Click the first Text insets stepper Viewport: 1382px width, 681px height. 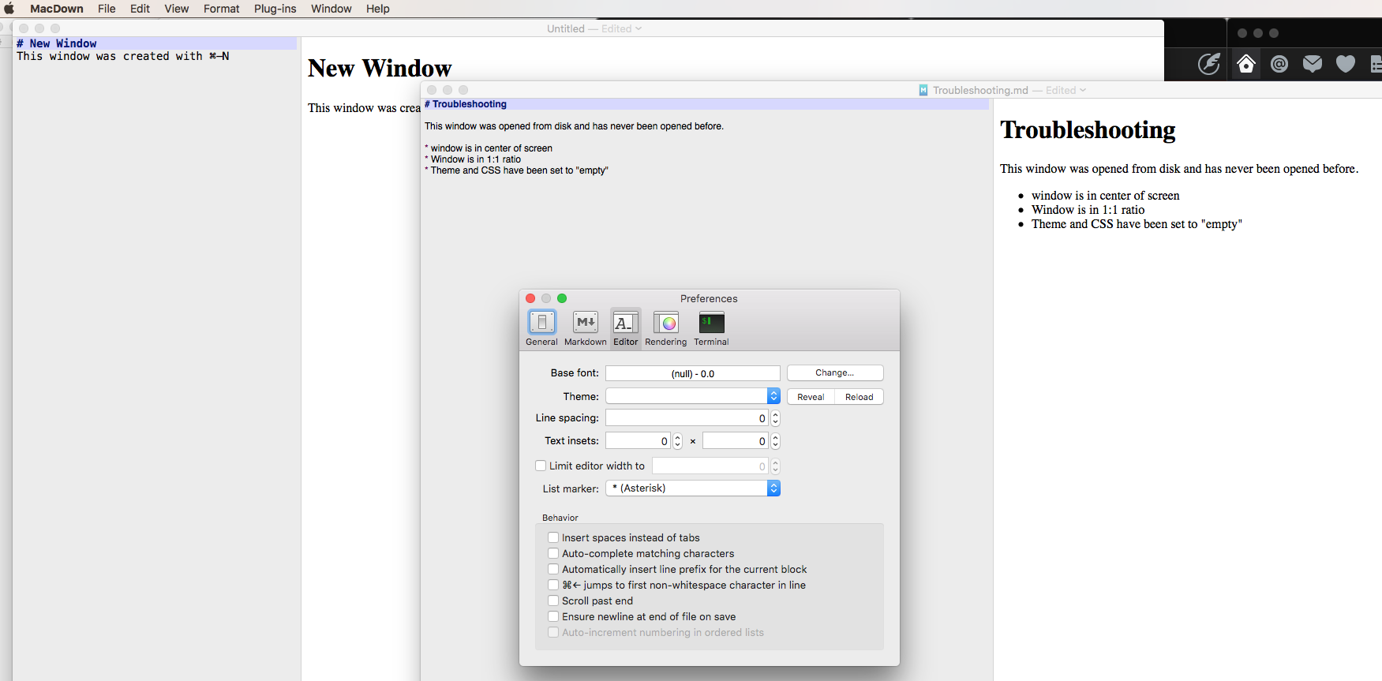677,441
